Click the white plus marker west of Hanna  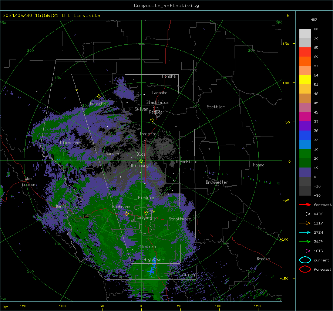pyautogui.click(x=209, y=149)
